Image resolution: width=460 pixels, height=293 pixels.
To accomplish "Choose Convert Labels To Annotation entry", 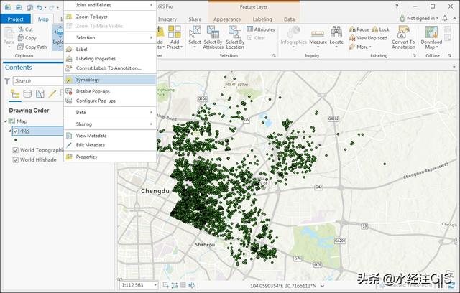I will click(x=110, y=68).
